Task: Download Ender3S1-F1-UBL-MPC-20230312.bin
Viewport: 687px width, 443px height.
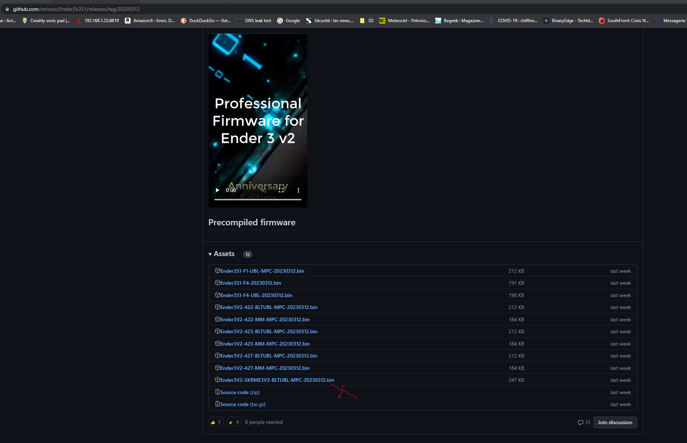Action: [262, 271]
